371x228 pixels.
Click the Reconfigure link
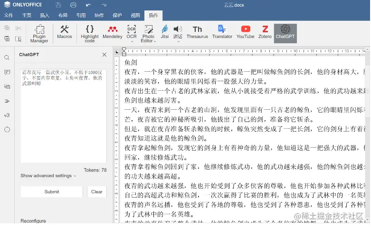33,221
